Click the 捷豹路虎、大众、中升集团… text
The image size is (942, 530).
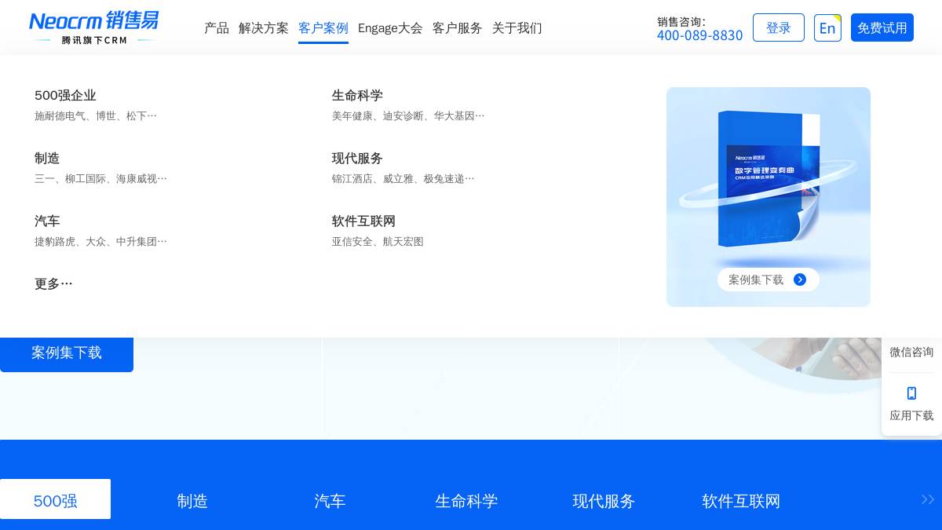coord(100,241)
